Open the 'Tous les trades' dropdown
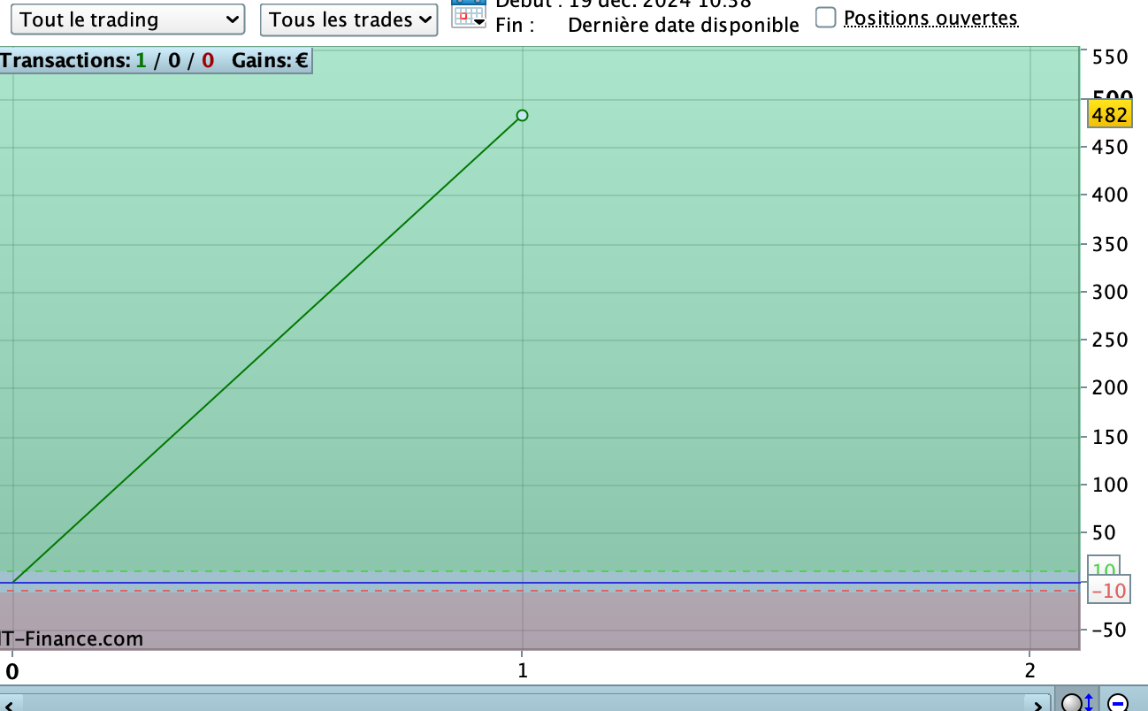Image resolution: width=1148 pixels, height=711 pixels. pos(349,19)
